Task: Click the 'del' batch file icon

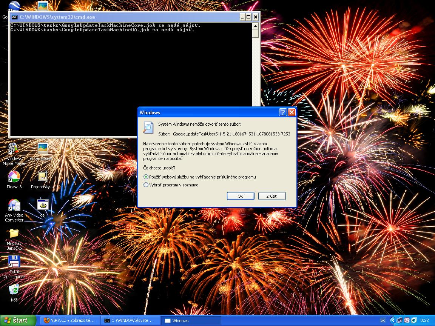Action: pos(43,206)
